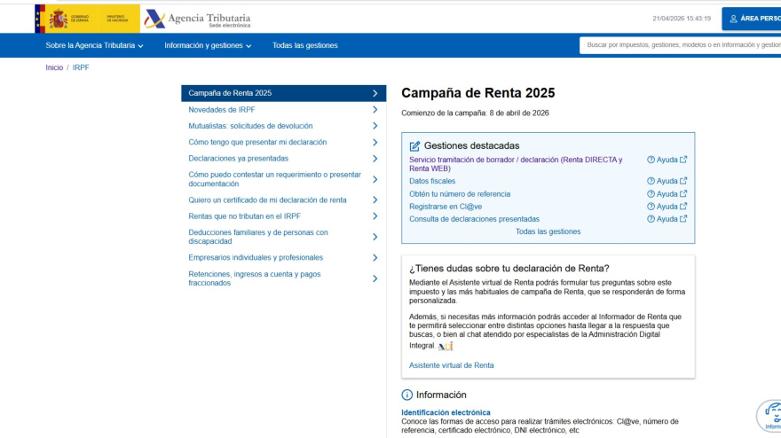This screenshot has height=438, width=781.
Task: Click the ADI logo icon after Integral
Action: [x=446, y=346]
